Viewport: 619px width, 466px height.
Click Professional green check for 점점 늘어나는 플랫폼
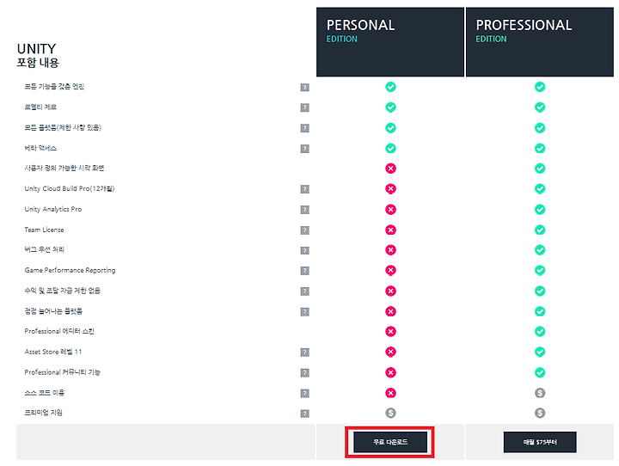pyautogui.click(x=540, y=311)
